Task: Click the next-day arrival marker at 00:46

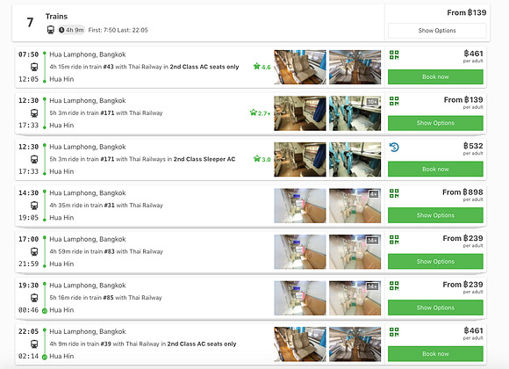Action: click(45, 311)
